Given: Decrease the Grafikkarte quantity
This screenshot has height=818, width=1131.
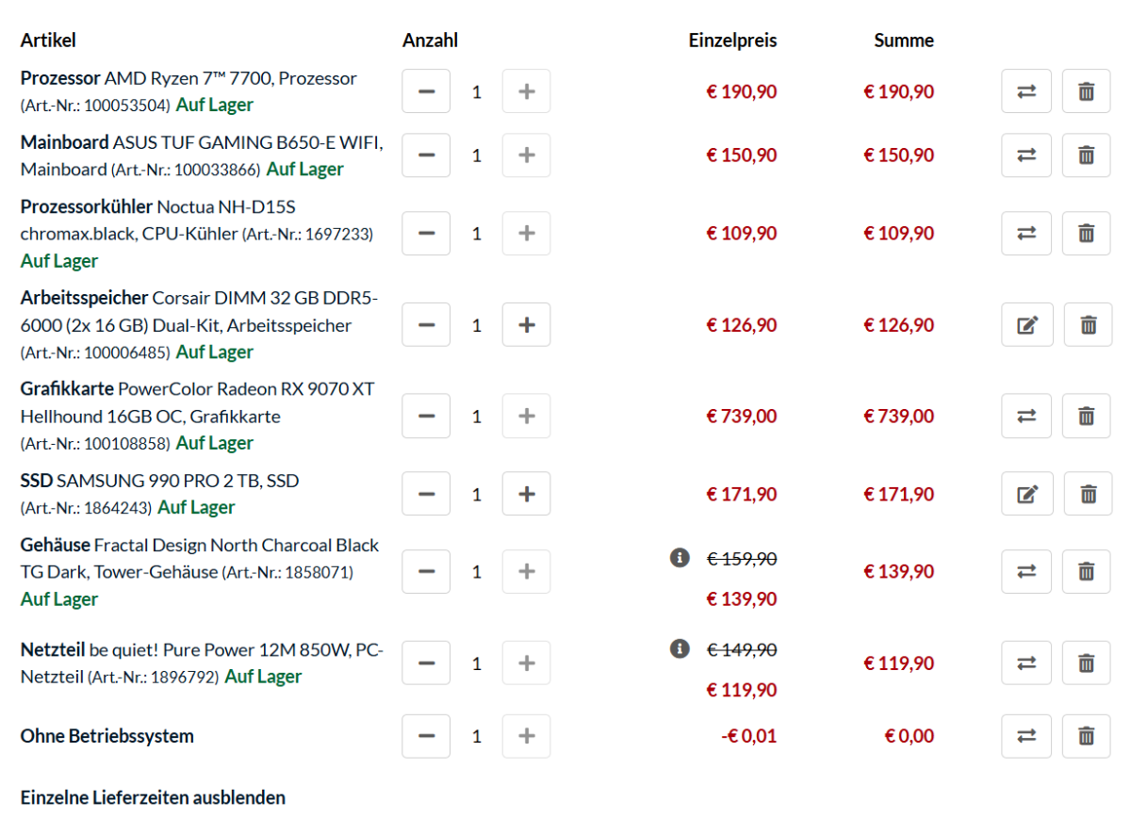Looking at the screenshot, I should coord(426,416).
